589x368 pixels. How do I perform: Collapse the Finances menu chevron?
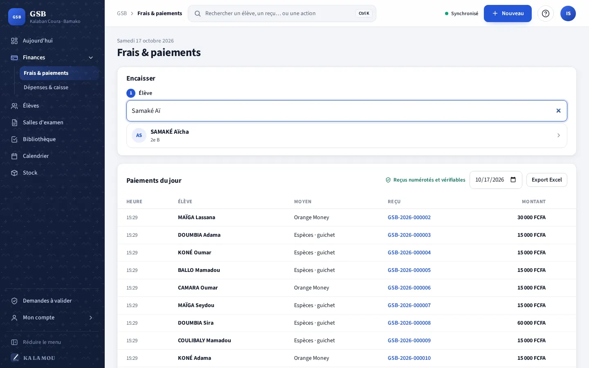91,57
